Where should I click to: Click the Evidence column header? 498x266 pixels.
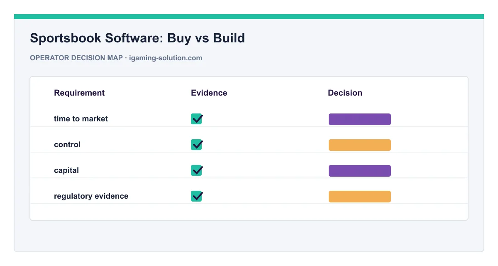tap(209, 93)
